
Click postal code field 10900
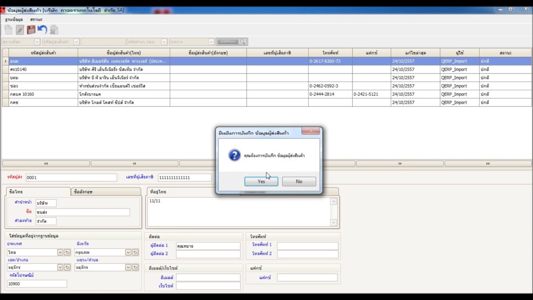pyautogui.click(x=37, y=284)
